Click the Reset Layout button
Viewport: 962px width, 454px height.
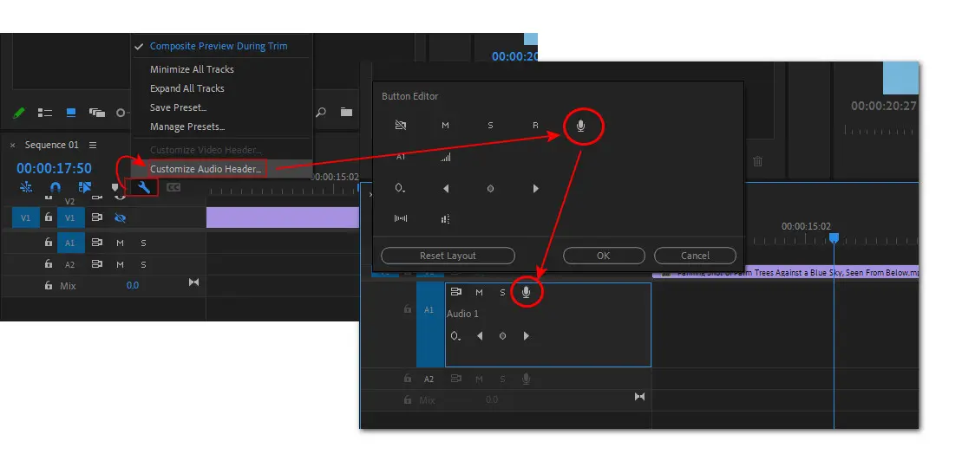pos(448,256)
